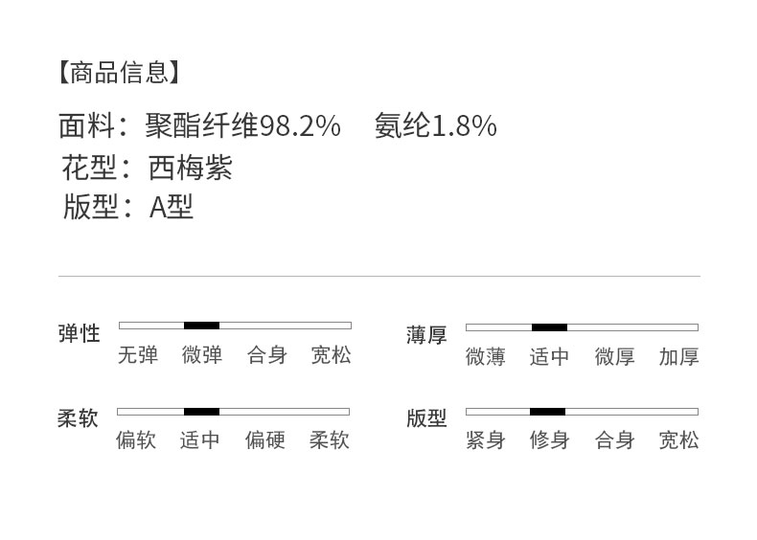Click the 薄厚 scale label
Screen dimensions: 757x540
426,335
